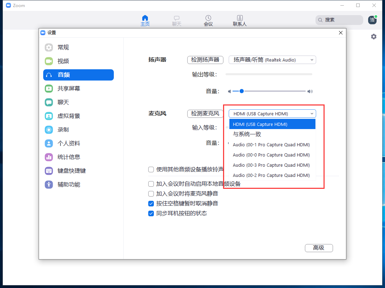Select the 常规 settings category label
The image size is (385, 288).
tap(63, 47)
